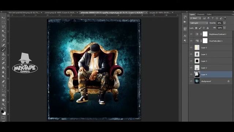Image resolution: width=234 pixels, height=132 pixels.
Task: Select the Rectangular Marquee tool
Action: point(3,22)
